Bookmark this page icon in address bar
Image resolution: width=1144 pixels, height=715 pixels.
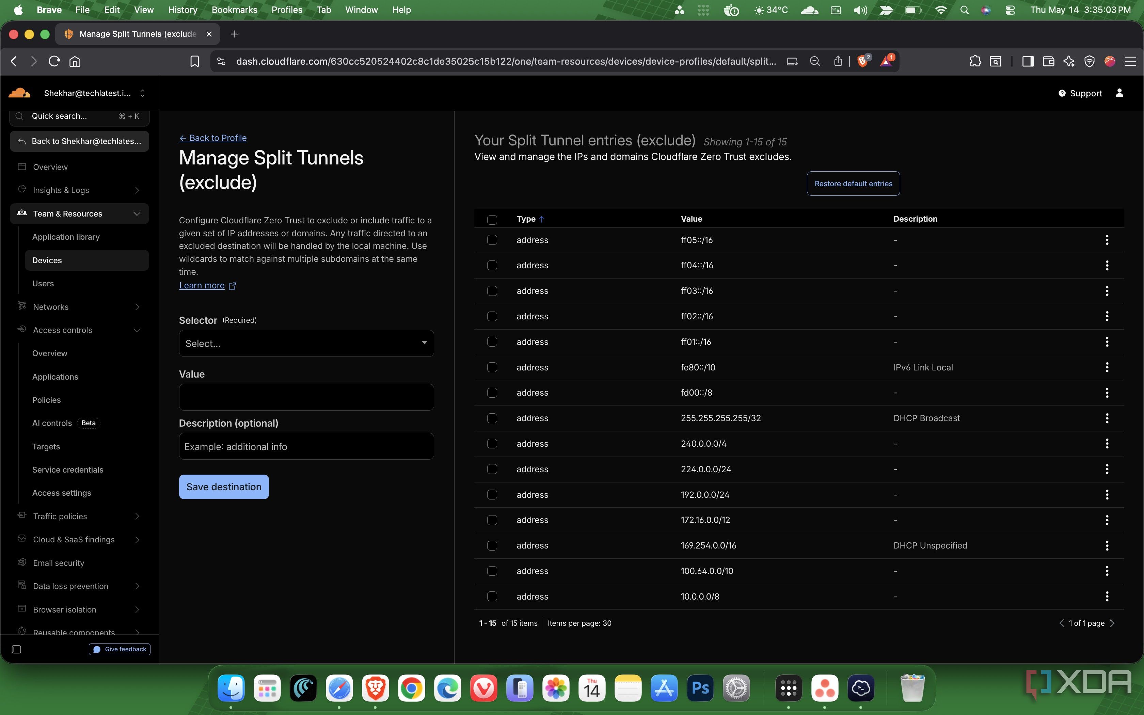(194, 62)
